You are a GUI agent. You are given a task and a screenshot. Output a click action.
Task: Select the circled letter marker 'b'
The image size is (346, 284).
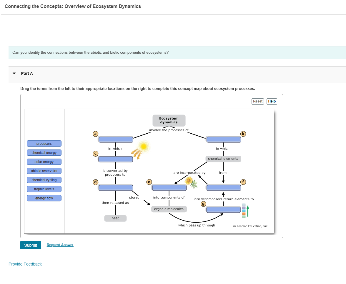tap(243, 134)
